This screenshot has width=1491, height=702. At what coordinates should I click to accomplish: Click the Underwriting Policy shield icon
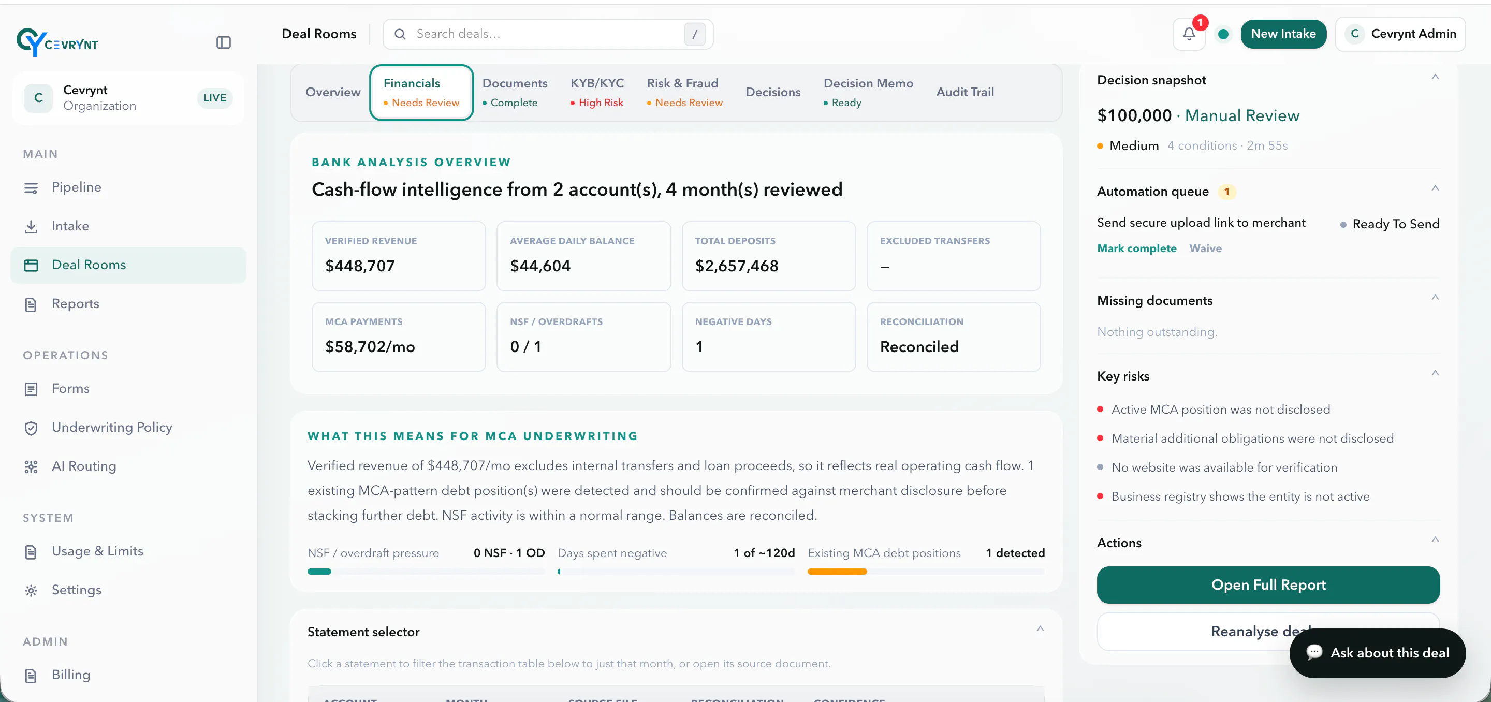[x=31, y=428]
